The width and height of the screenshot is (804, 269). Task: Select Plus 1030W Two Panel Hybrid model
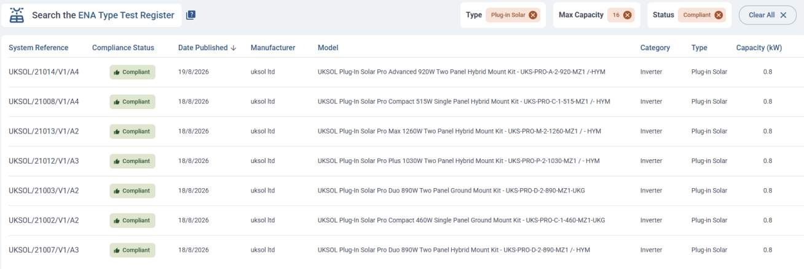point(459,161)
